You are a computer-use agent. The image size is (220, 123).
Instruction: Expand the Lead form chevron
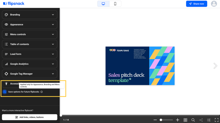[x=53, y=54]
